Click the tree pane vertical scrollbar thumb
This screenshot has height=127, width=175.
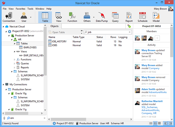[x=45, y=51]
